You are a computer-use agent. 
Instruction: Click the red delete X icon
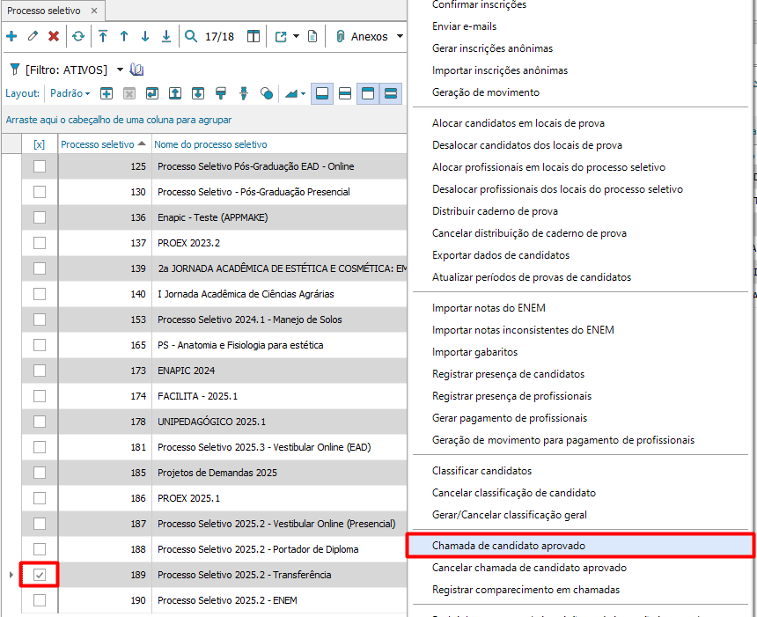tap(54, 36)
